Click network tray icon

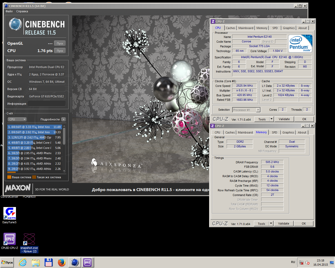click(x=301, y=263)
